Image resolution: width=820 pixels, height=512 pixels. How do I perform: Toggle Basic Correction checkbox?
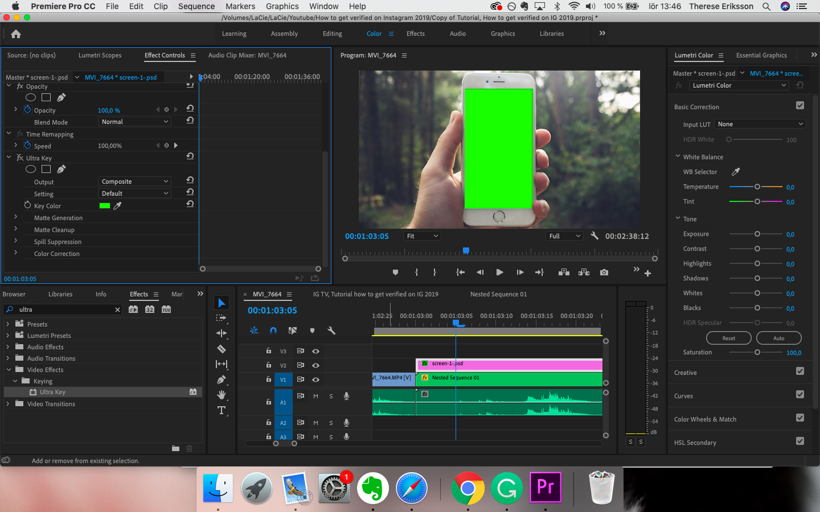point(800,106)
